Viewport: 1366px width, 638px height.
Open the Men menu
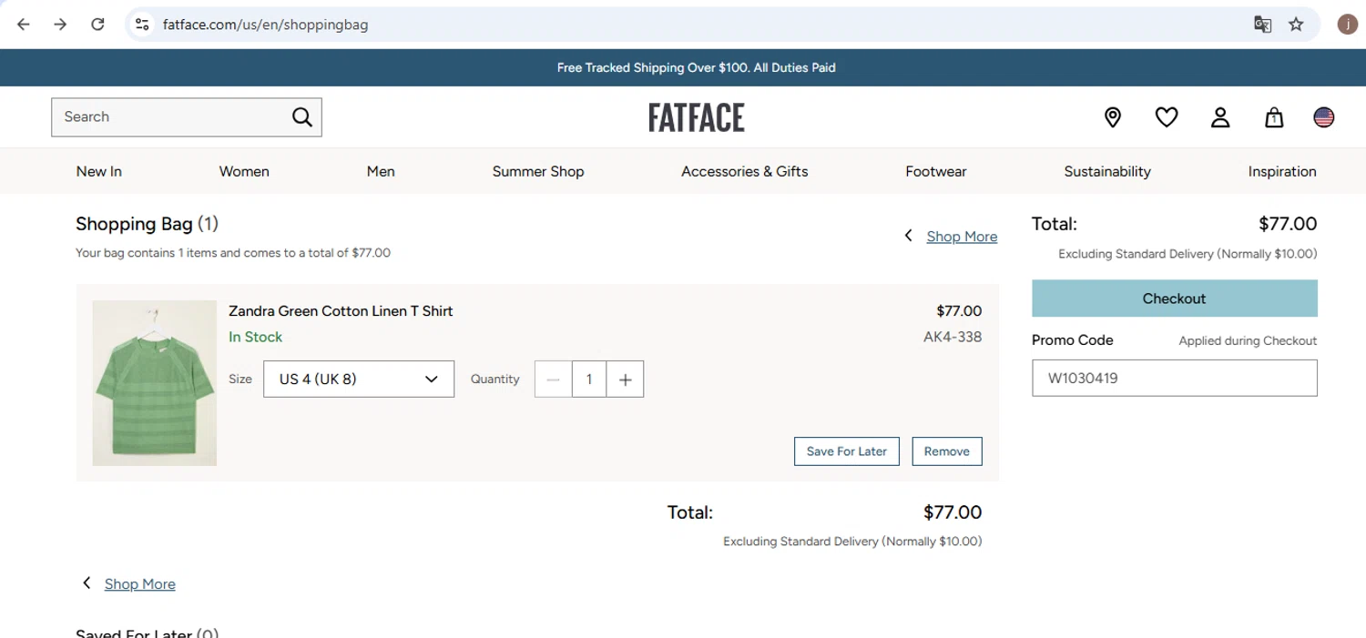(381, 171)
